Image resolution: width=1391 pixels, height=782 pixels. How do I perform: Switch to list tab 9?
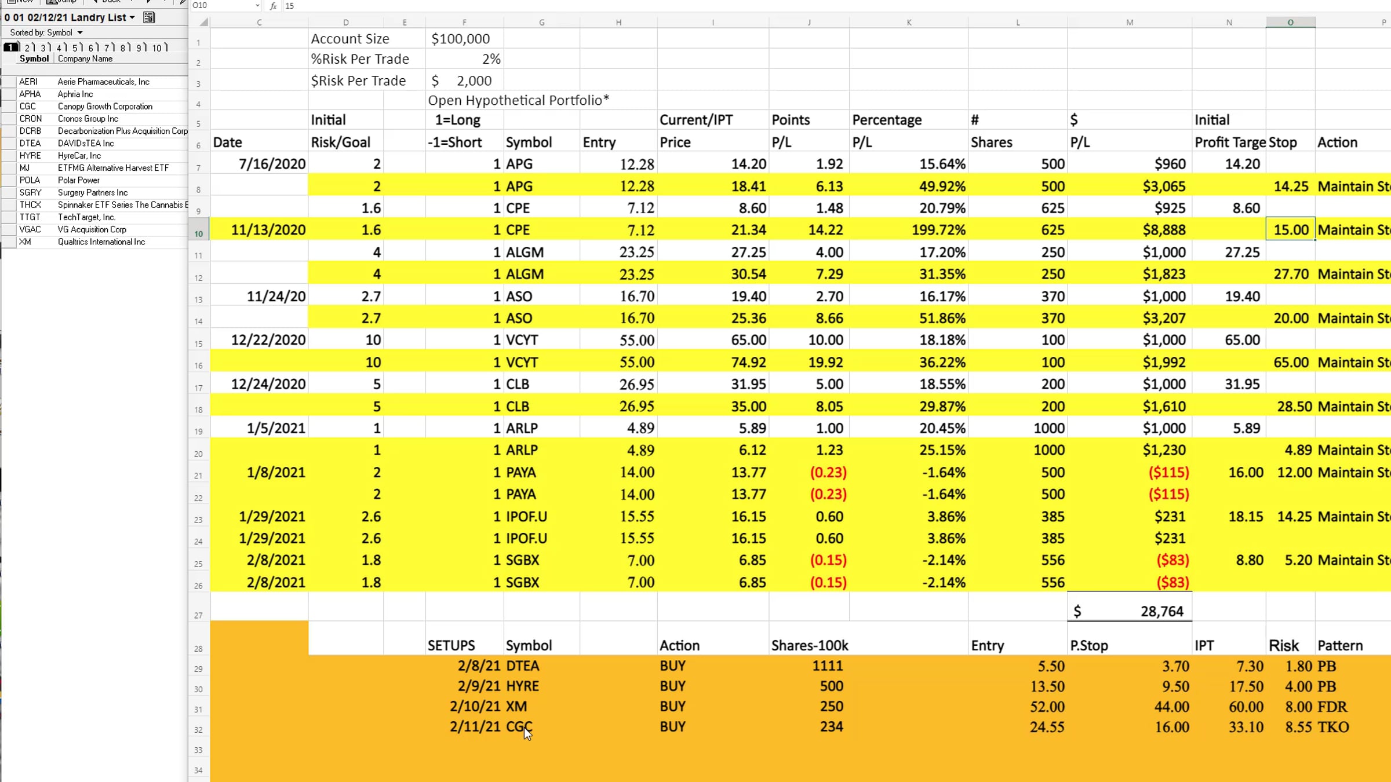tap(141, 47)
